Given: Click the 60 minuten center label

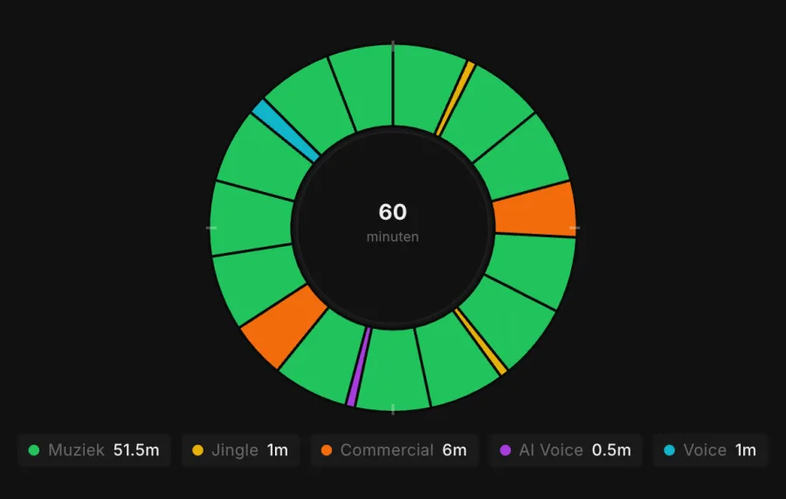Looking at the screenshot, I should pos(392,222).
